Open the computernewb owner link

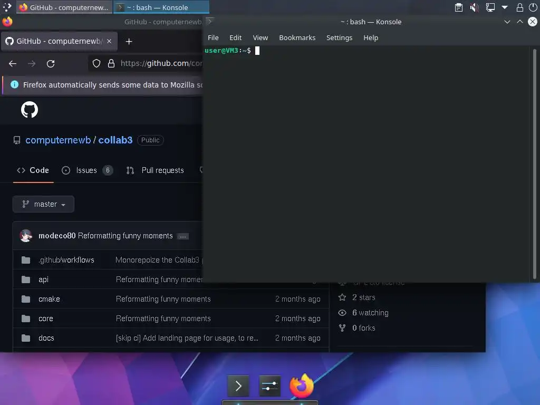[x=58, y=140]
